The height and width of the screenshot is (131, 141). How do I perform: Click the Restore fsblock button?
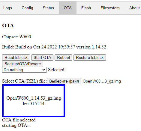point(90,57)
